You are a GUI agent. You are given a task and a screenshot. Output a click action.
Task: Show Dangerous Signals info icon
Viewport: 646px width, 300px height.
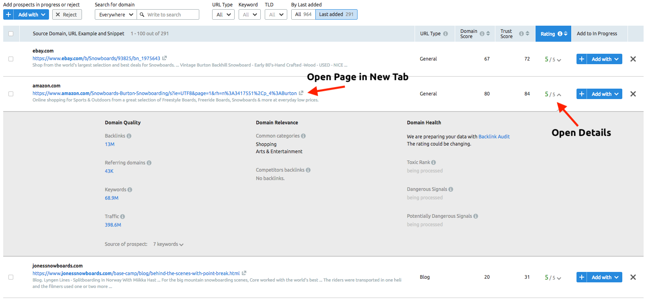[451, 189]
